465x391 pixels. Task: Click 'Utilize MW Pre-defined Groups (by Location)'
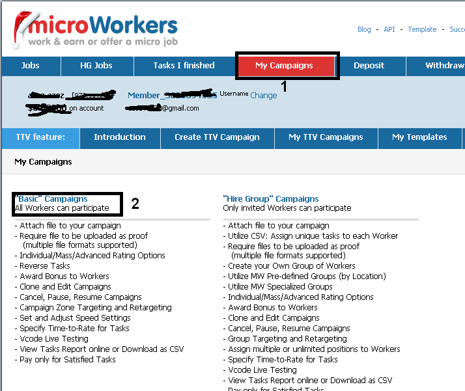pyautogui.click(x=307, y=276)
